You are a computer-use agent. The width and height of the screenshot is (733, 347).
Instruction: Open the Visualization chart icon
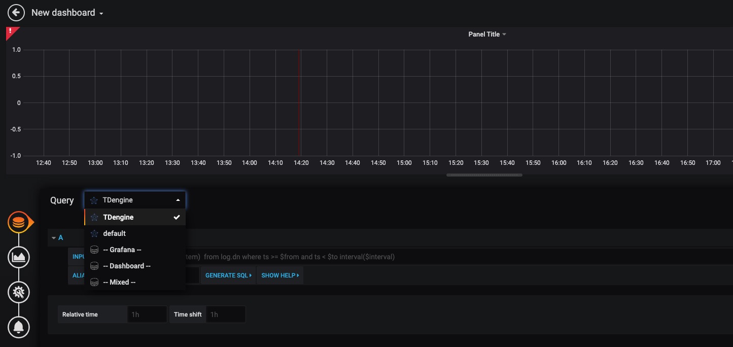[x=19, y=257]
